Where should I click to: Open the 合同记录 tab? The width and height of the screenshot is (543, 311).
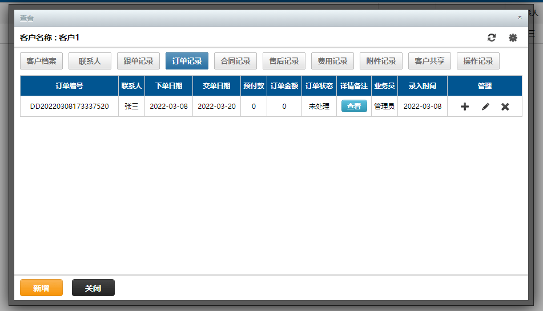pos(235,61)
